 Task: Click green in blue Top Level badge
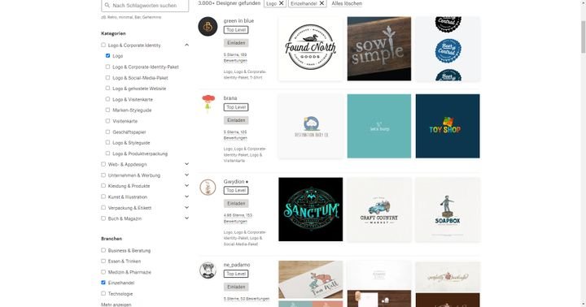[x=236, y=30]
